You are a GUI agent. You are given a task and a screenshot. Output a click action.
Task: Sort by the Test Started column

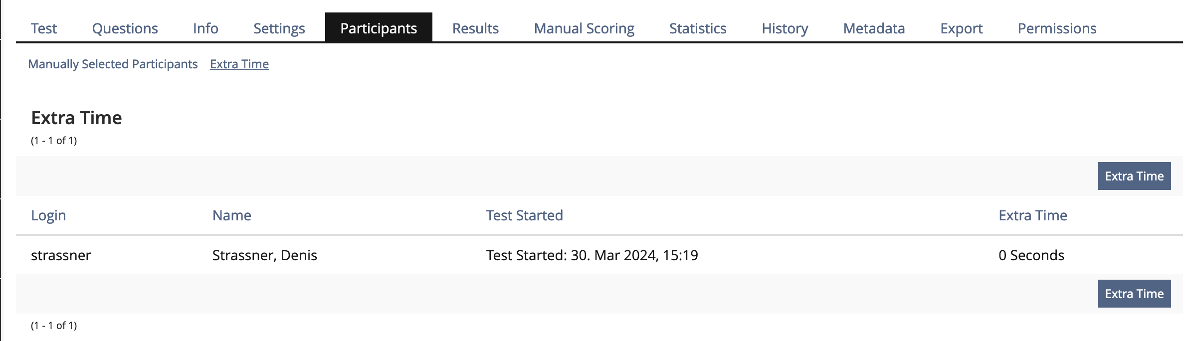tap(524, 215)
